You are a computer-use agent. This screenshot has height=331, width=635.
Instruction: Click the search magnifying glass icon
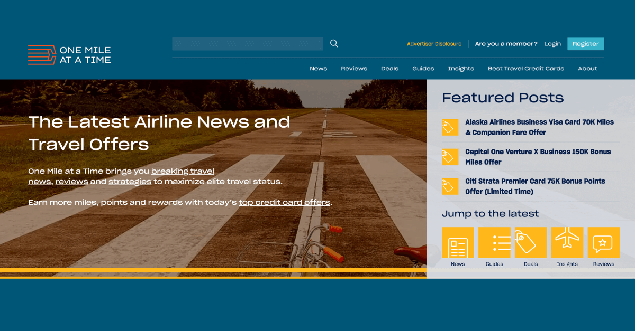333,43
